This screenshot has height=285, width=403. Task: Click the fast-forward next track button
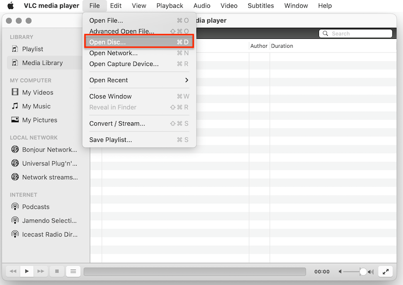[41, 271]
